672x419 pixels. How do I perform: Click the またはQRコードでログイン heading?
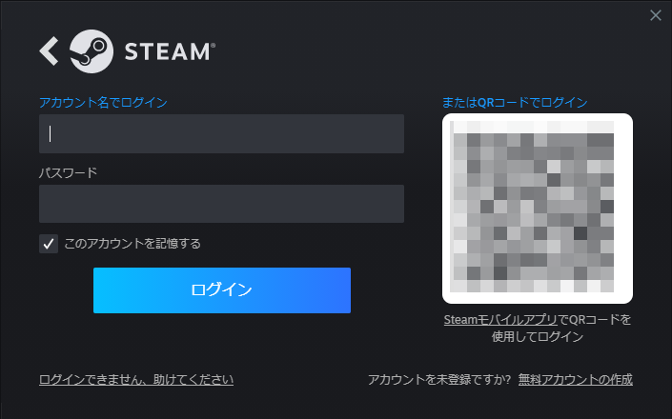(x=515, y=102)
